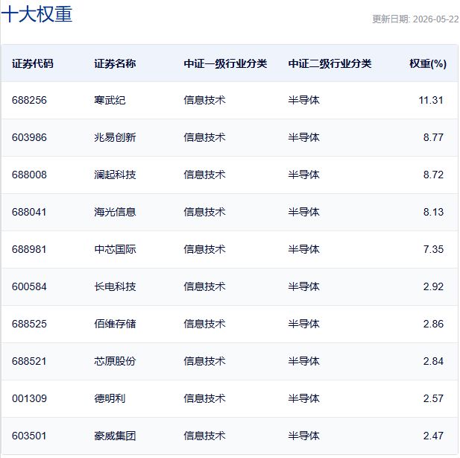Click 半导体 in the 长电科技 row
The image size is (460, 458).
(x=303, y=286)
